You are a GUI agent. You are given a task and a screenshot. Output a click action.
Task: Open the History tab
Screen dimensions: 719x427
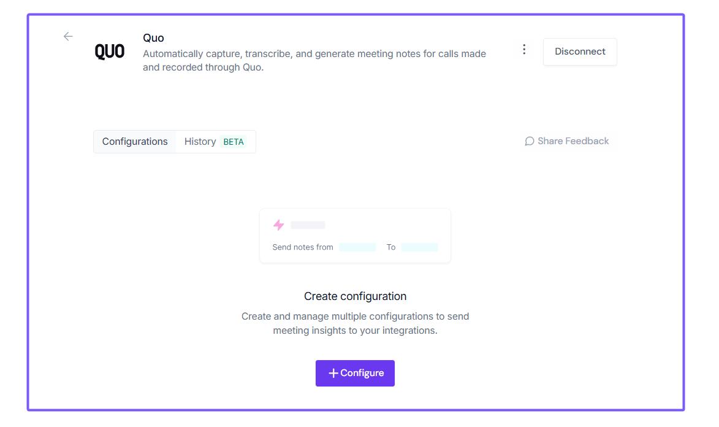tap(200, 142)
